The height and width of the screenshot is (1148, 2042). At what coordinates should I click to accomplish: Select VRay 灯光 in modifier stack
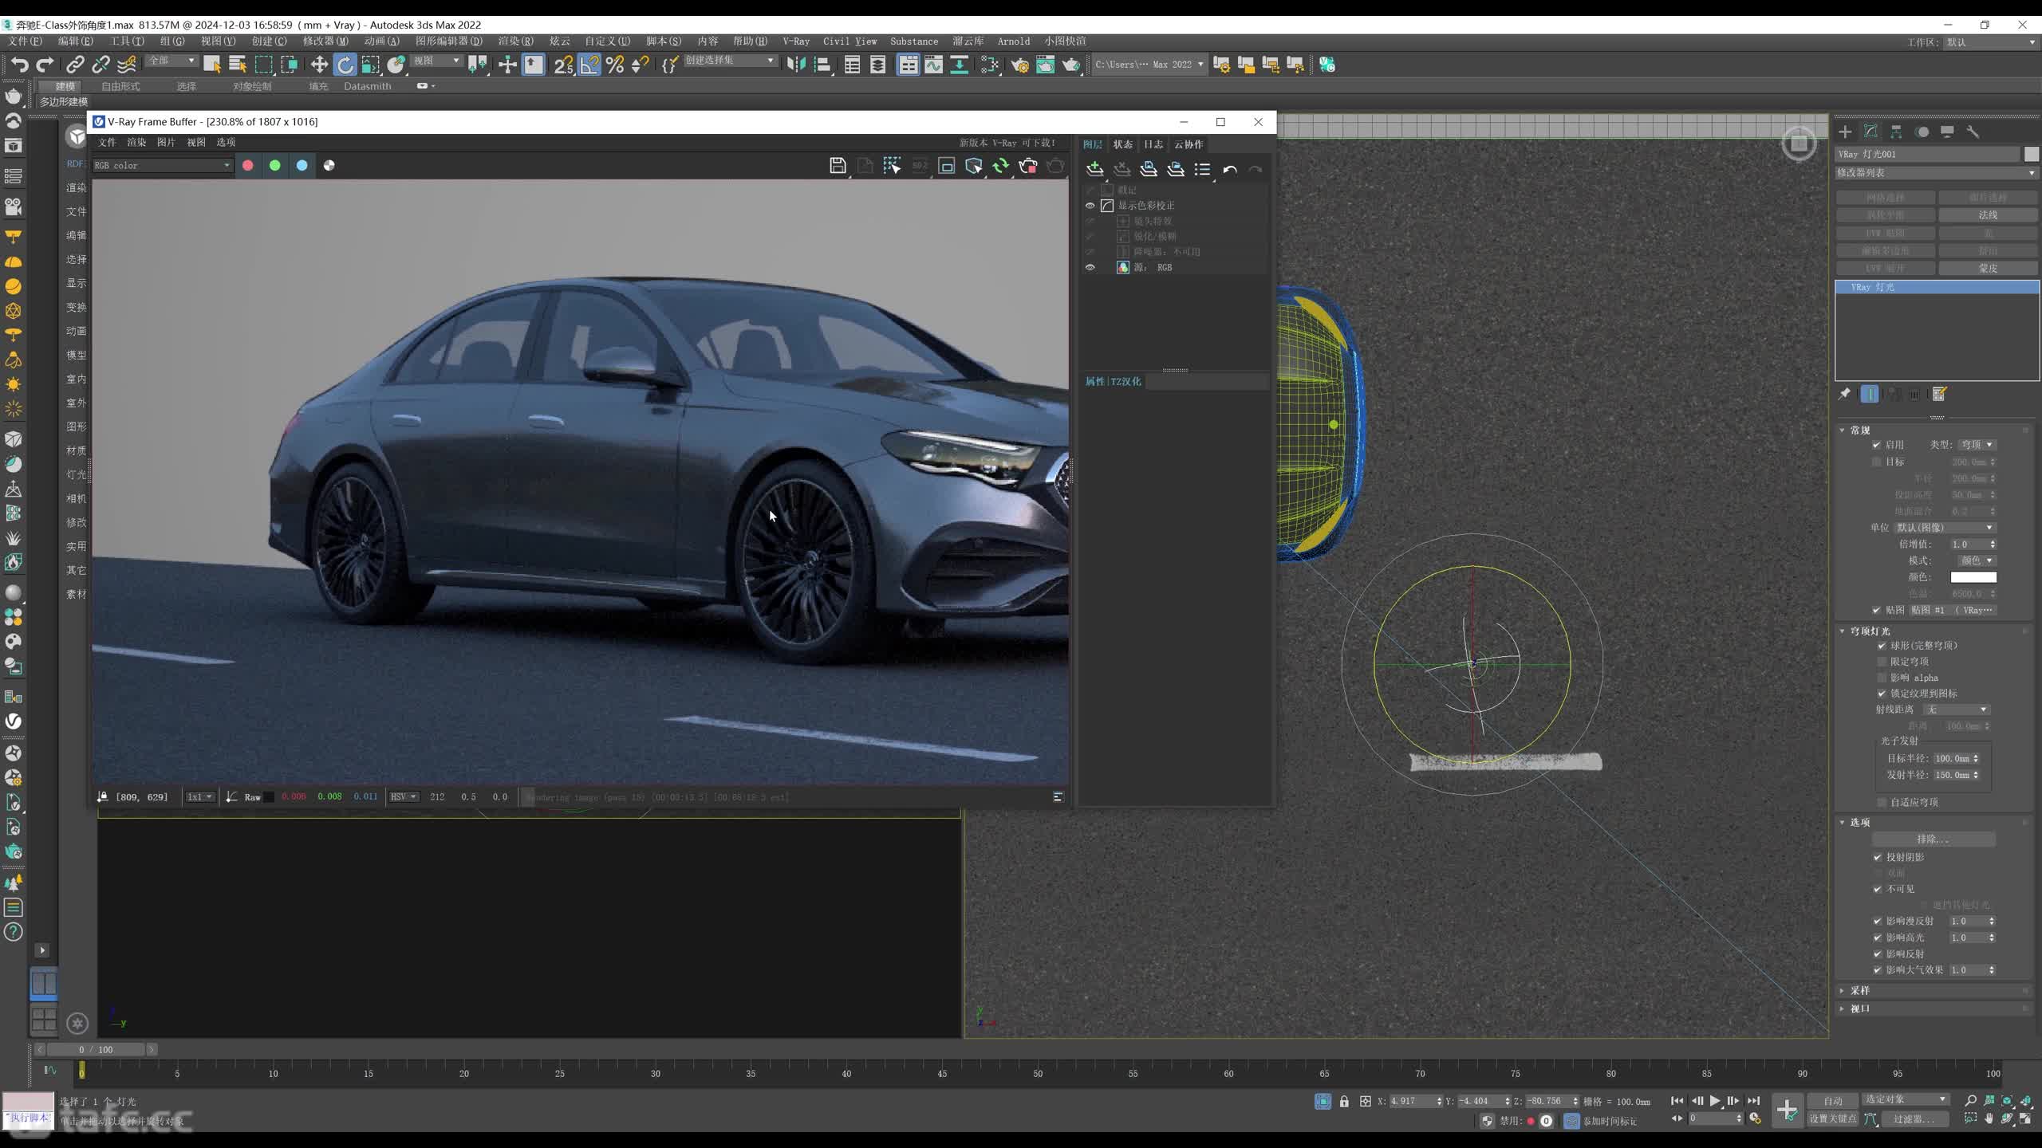point(1937,287)
